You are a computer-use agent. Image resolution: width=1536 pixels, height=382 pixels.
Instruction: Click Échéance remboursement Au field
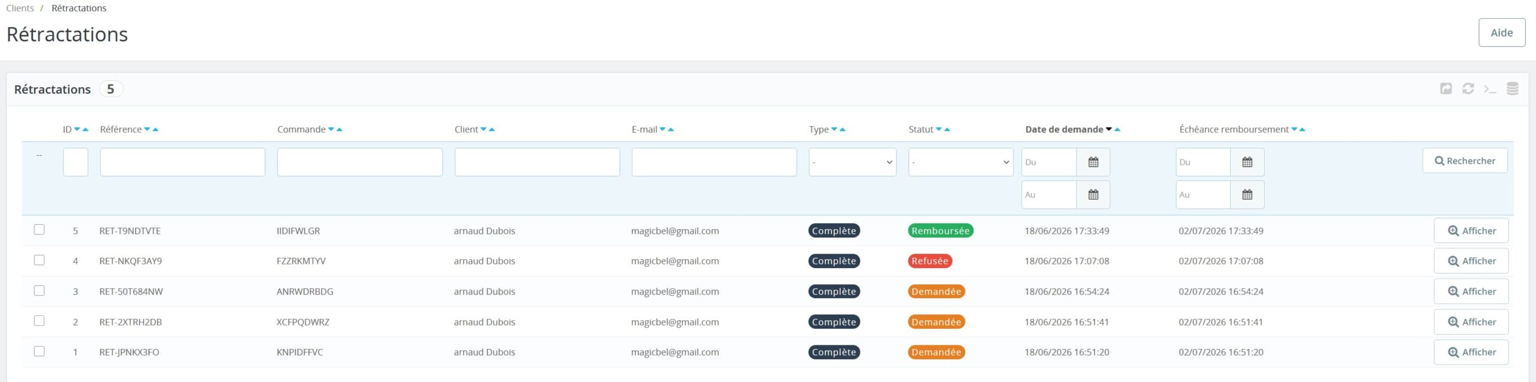pyautogui.click(x=1203, y=195)
